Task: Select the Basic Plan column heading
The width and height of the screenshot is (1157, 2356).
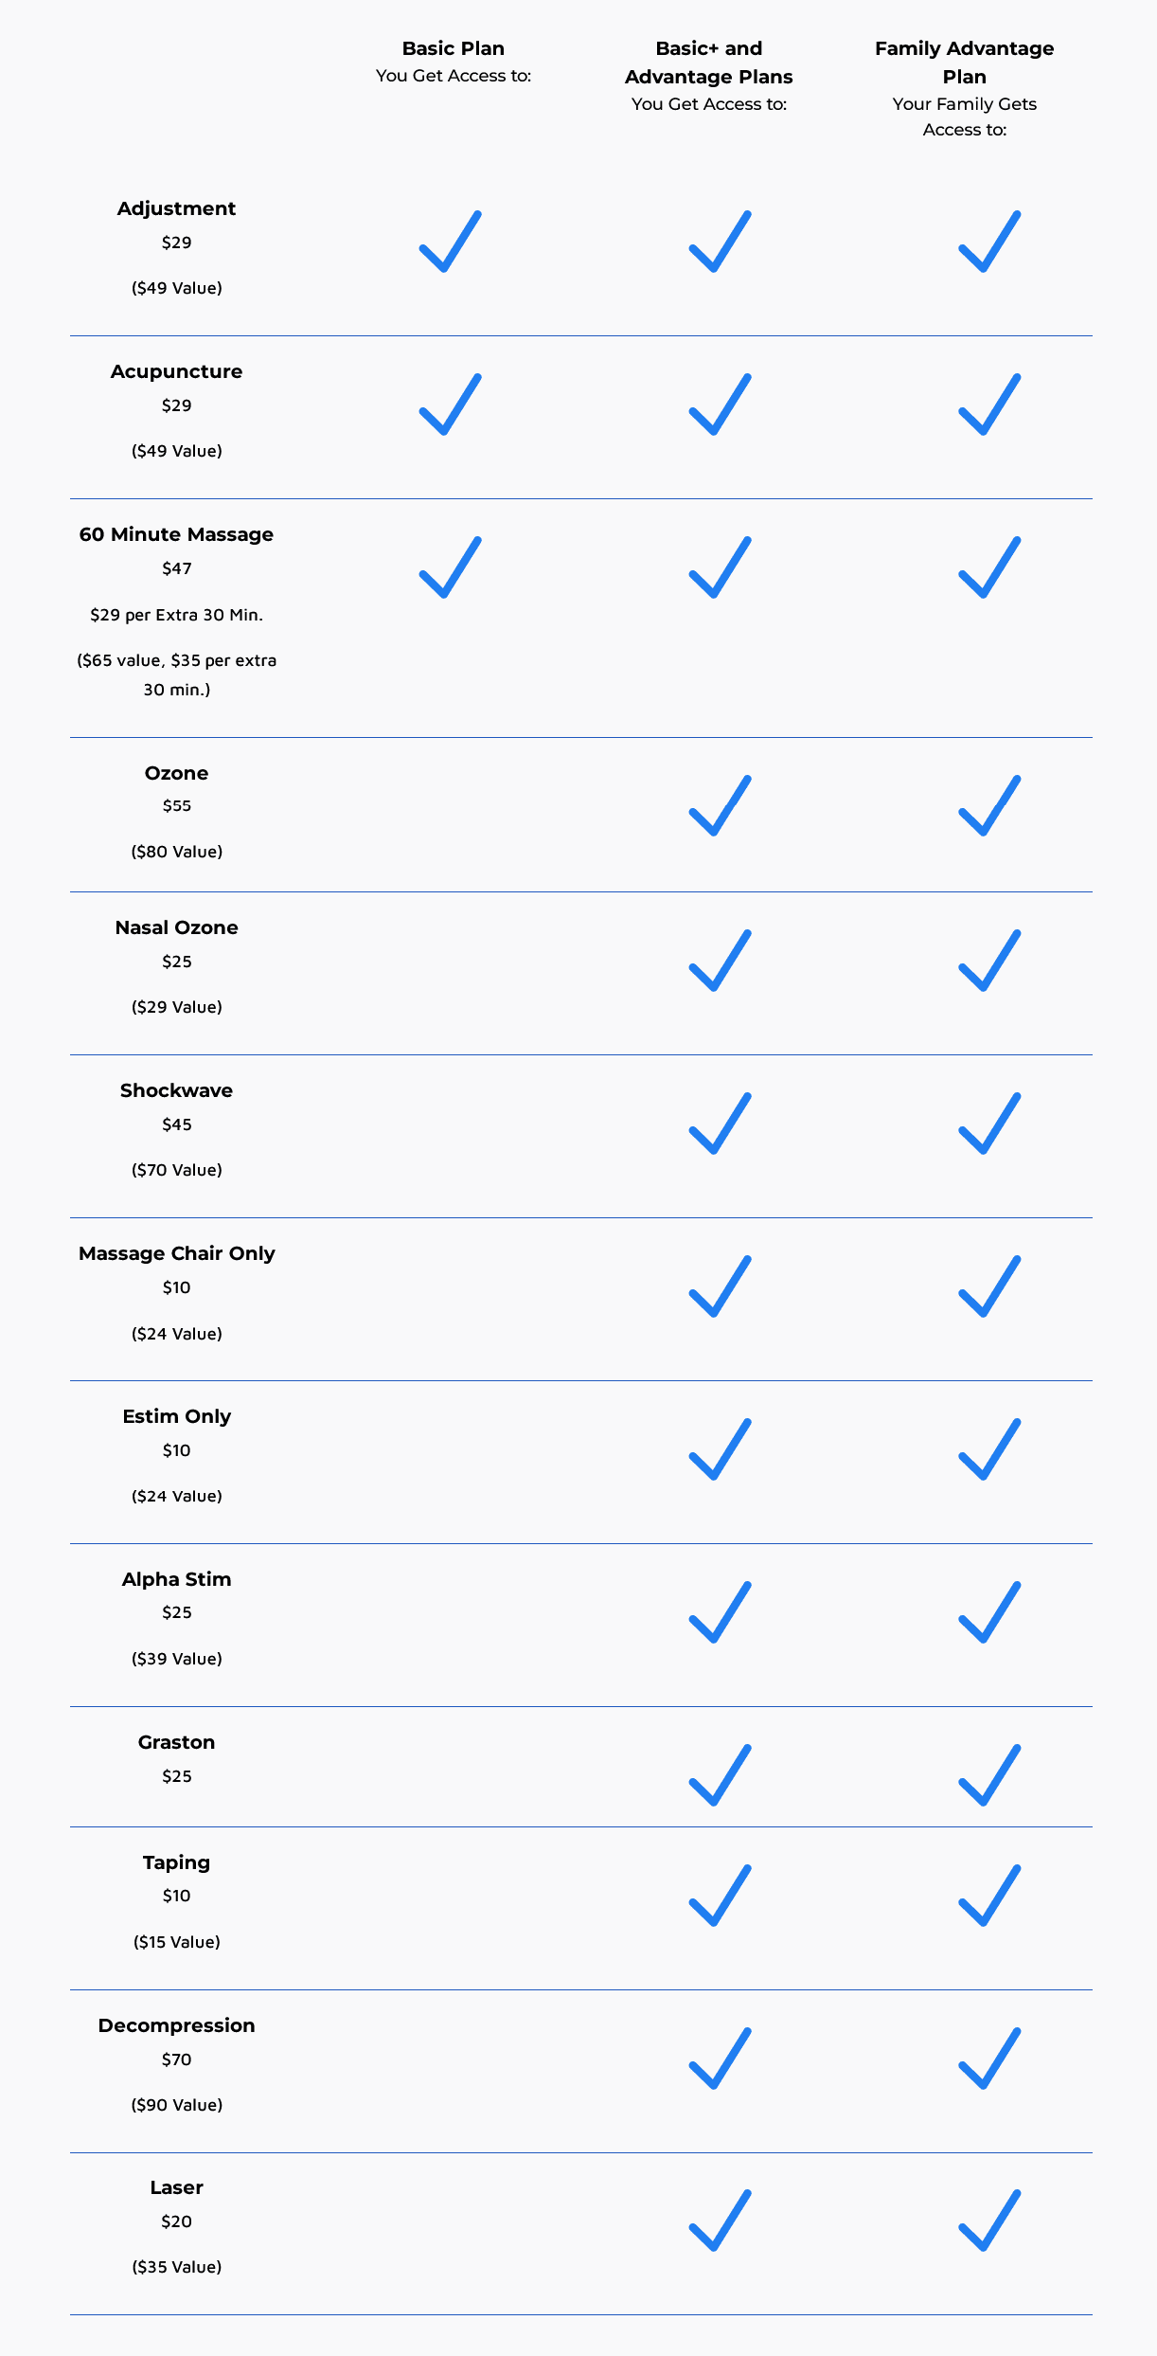Action: (454, 48)
